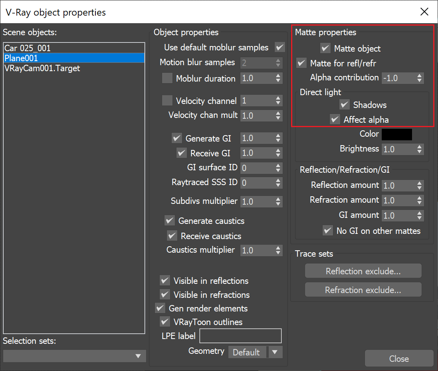Image resolution: width=438 pixels, height=371 pixels.
Task: Click the Reflection exclude button
Action: 363,271
